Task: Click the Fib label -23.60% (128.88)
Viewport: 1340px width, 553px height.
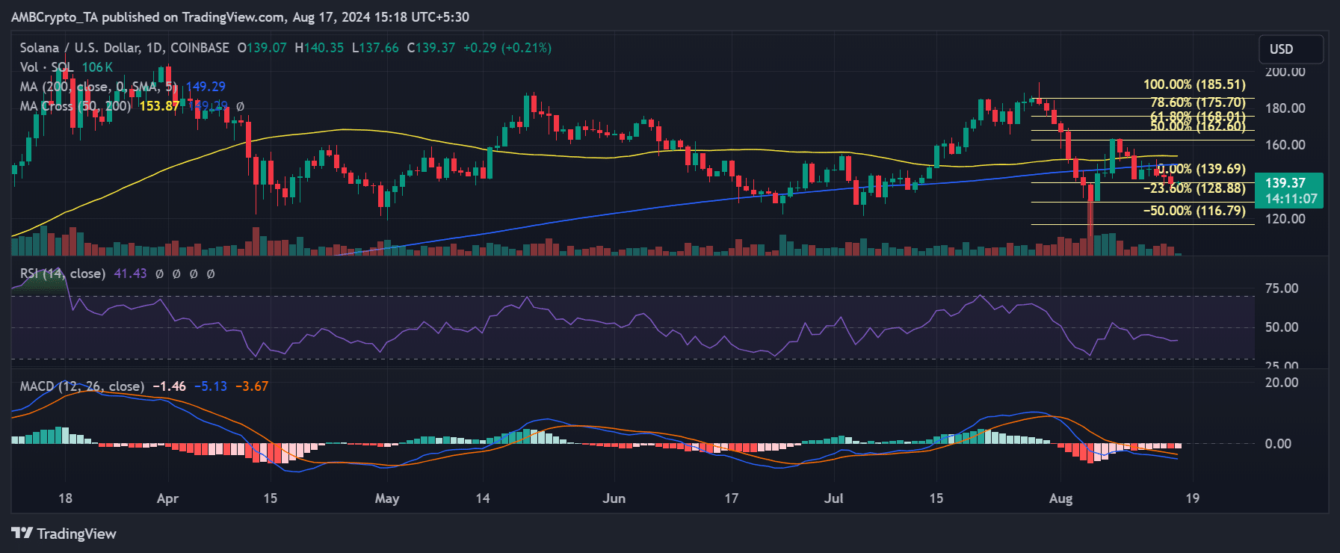Action: (1194, 188)
